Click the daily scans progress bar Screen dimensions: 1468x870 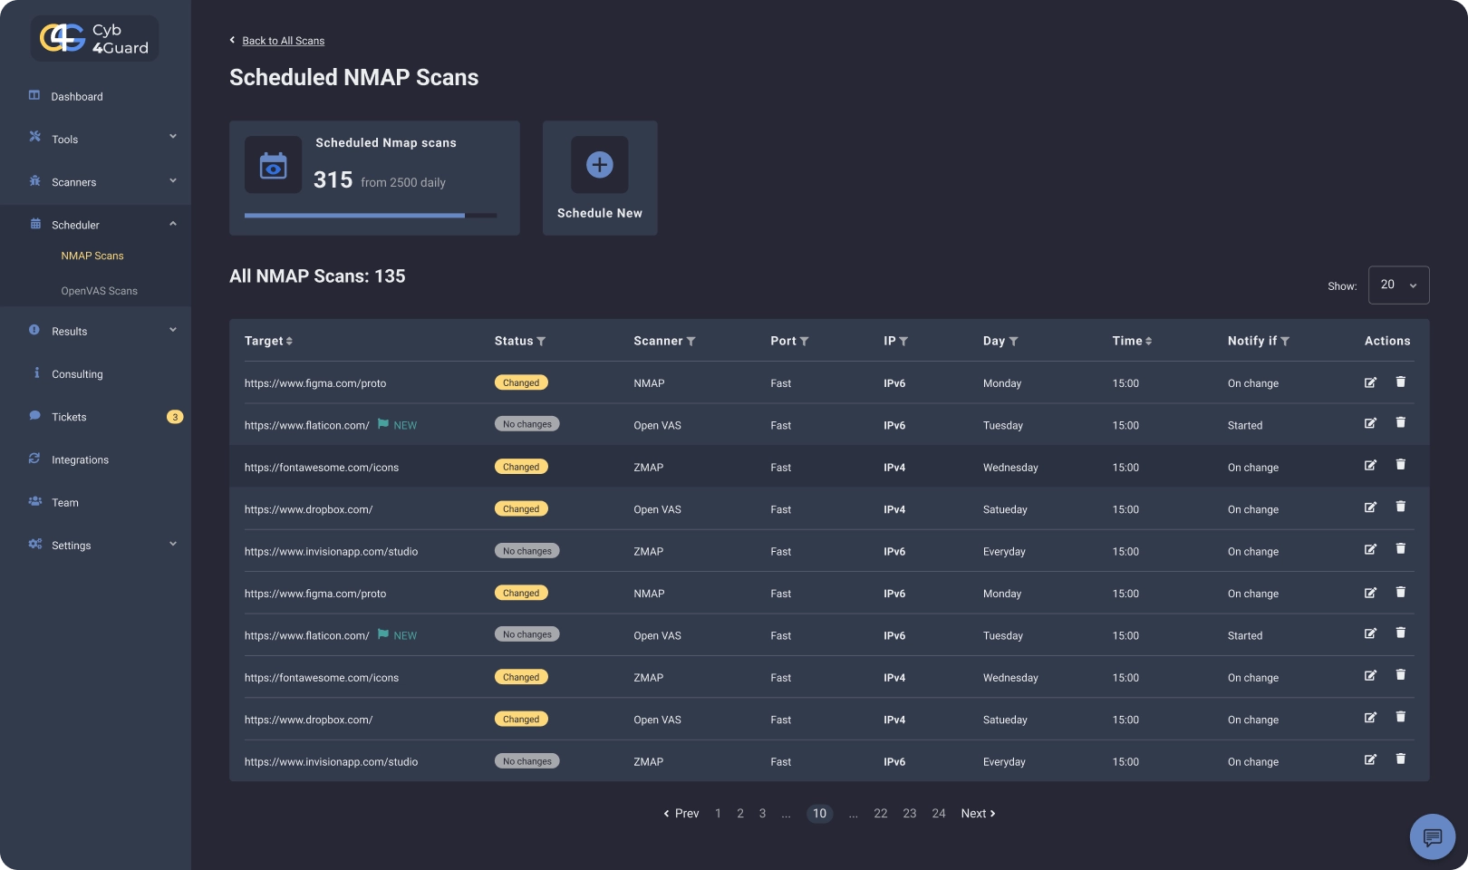click(x=370, y=216)
